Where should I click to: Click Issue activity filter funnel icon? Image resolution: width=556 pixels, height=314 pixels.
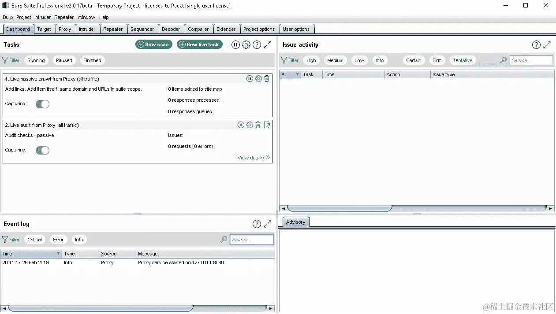(x=284, y=60)
